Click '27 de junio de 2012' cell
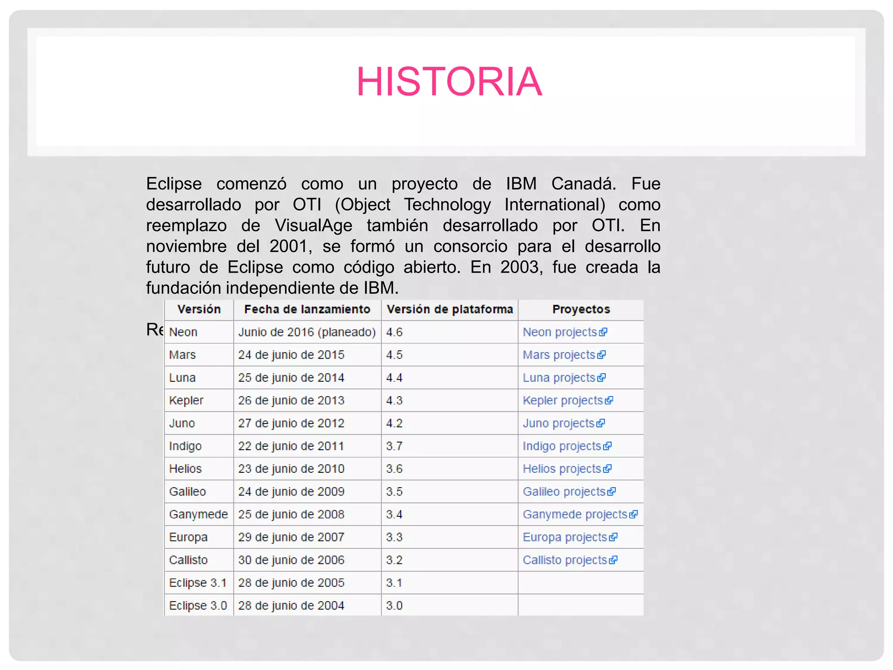Viewport: 893px width, 670px height. [x=307, y=424]
